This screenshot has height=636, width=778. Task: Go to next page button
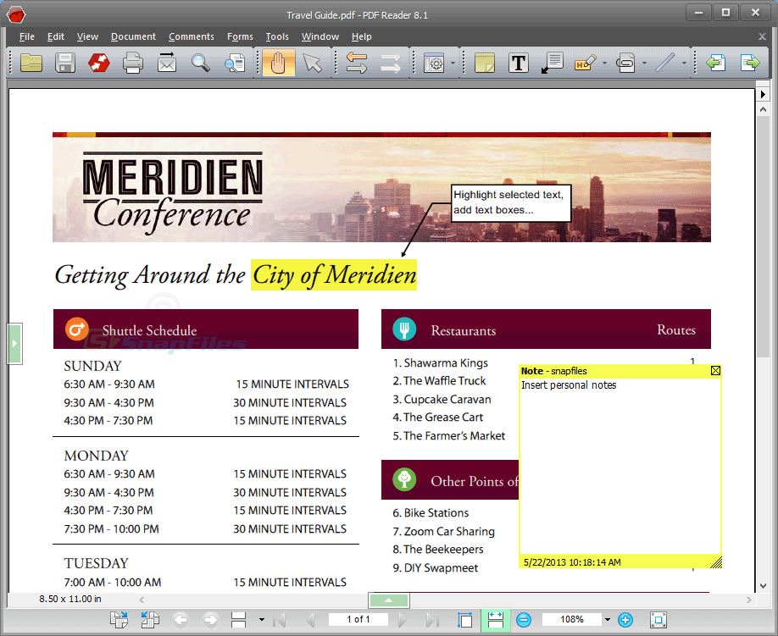[403, 620]
